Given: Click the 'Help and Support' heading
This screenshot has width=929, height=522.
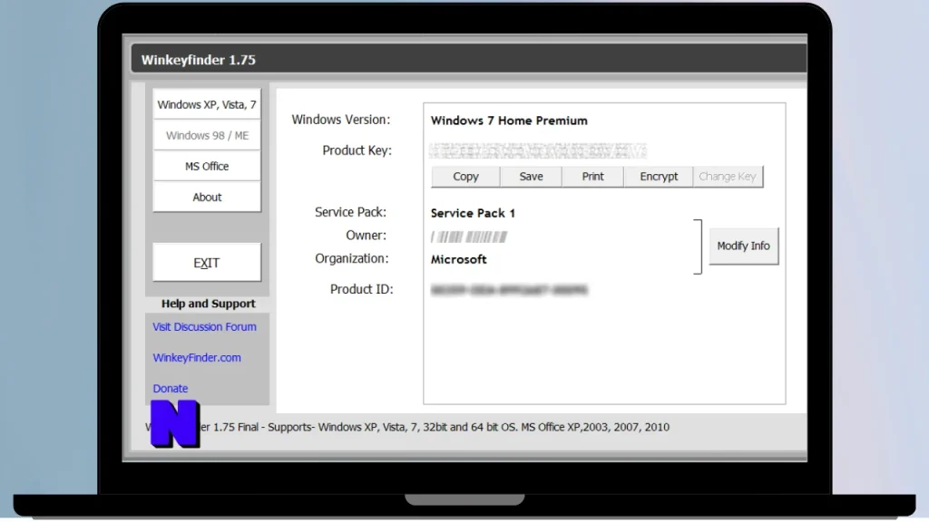Looking at the screenshot, I should (209, 304).
